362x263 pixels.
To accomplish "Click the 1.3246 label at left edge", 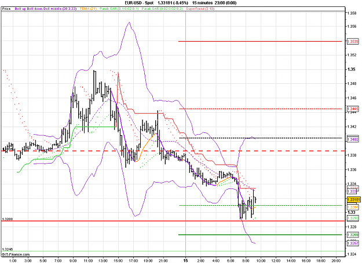I will pyautogui.click(x=8, y=249).
